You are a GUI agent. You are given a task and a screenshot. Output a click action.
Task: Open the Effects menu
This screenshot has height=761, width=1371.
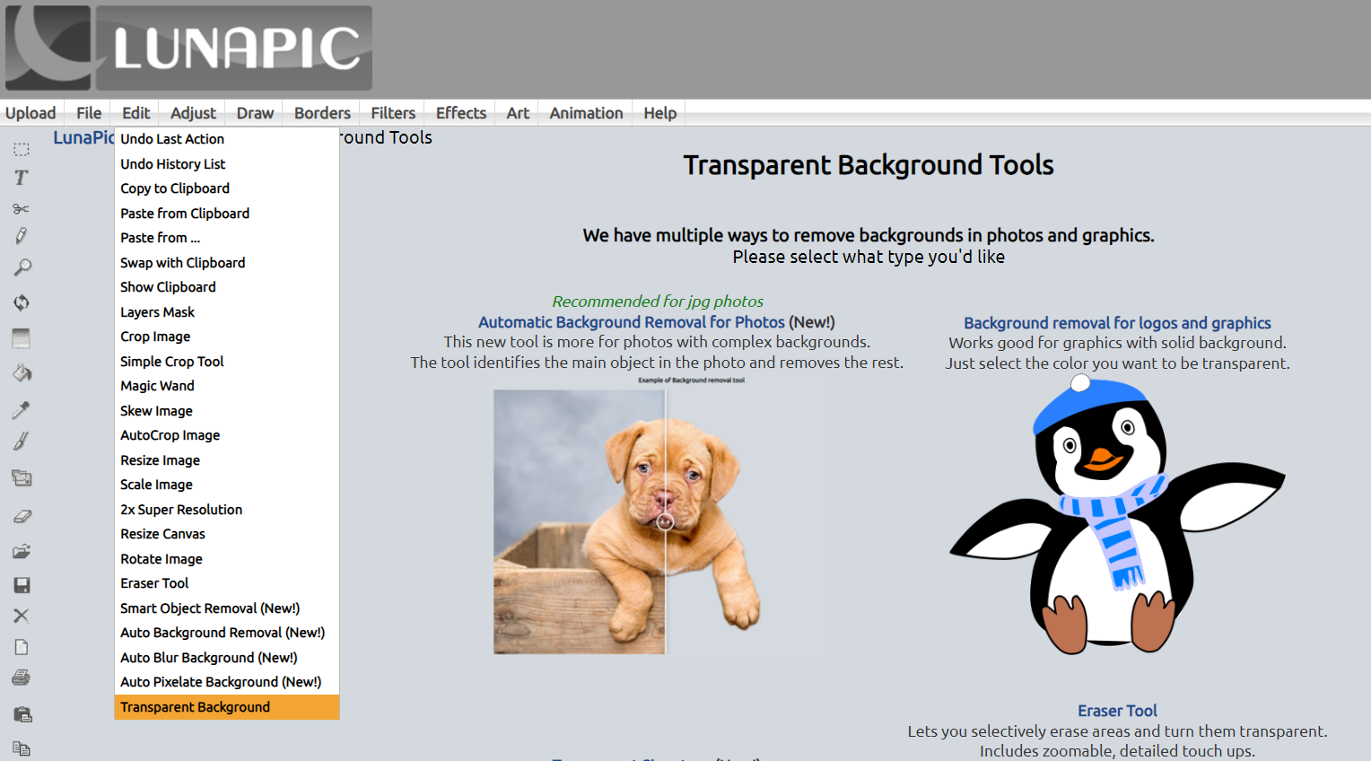(461, 113)
